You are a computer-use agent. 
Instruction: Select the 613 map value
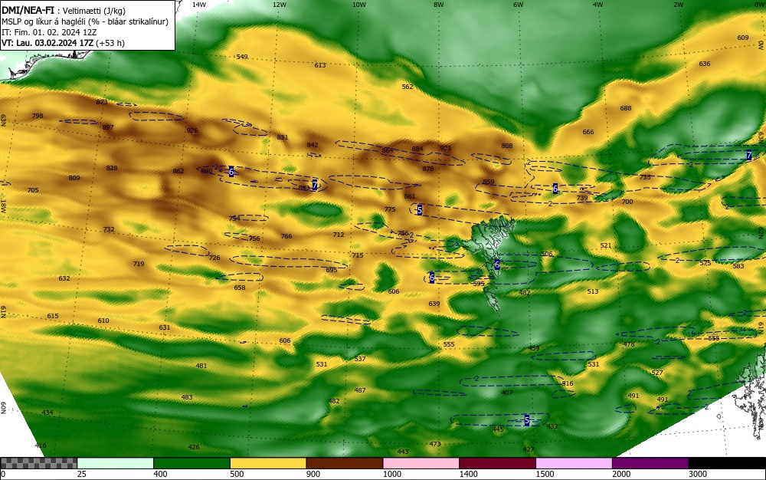[x=320, y=65]
